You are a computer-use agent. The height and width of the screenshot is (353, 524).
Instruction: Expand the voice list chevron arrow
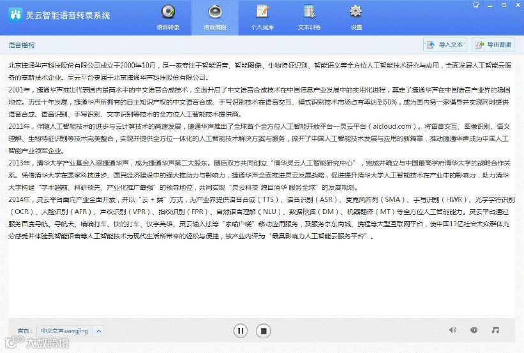(x=98, y=331)
